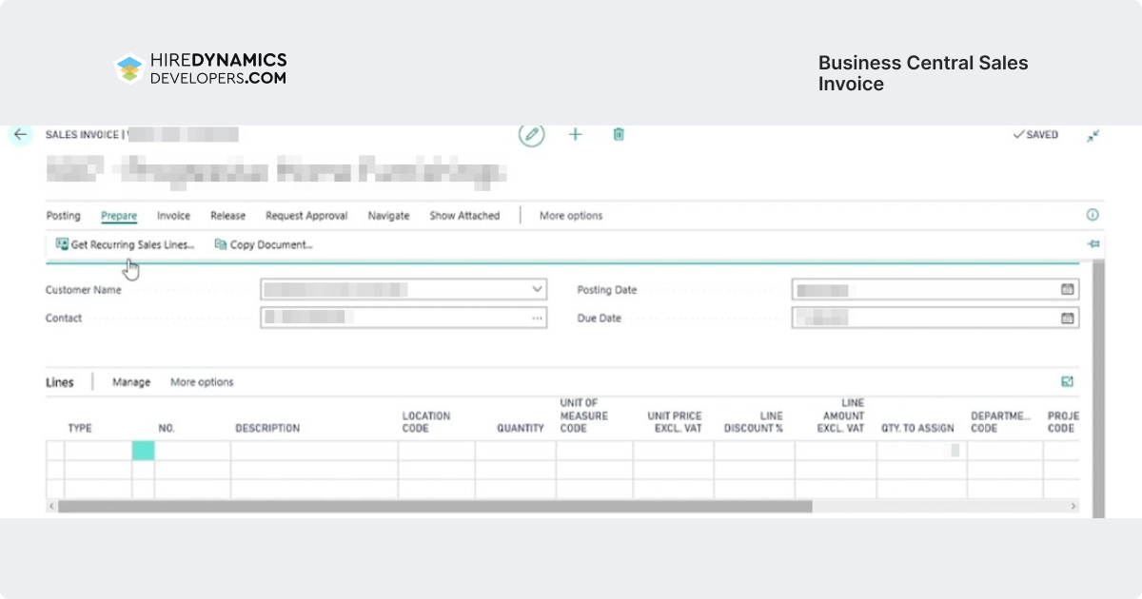
Task: Click the Posting Date field
Action: click(x=935, y=289)
